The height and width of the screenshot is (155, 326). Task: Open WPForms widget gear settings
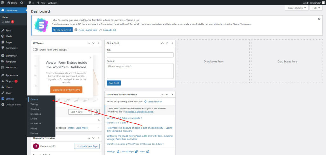[x=96, y=112]
